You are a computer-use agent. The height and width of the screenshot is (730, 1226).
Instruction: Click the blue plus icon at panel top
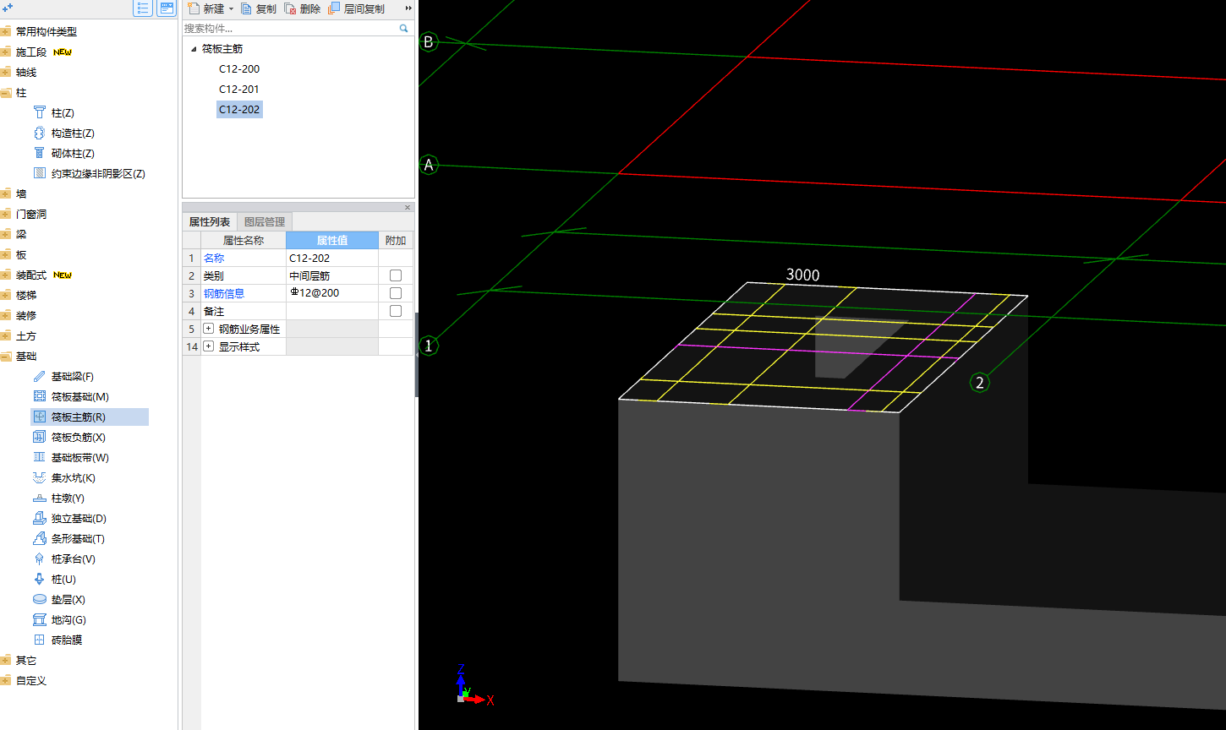[x=7, y=8]
